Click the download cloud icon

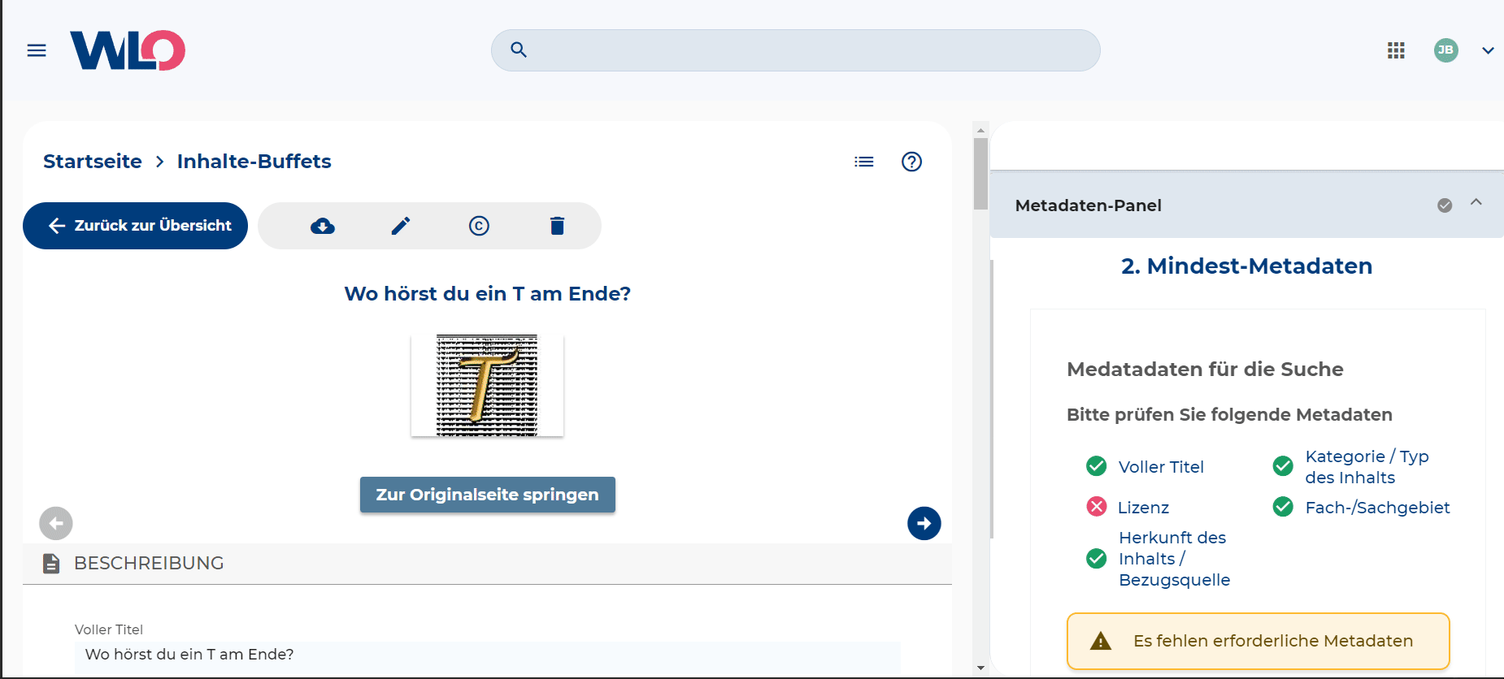(x=323, y=226)
